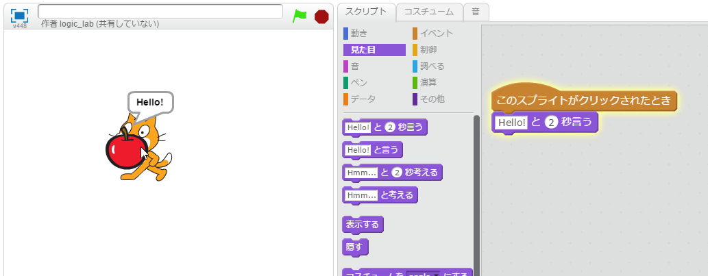This screenshot has height=276, width=708.
Task: Click the Hmm... field in と考える block
Action: point(361,195)
